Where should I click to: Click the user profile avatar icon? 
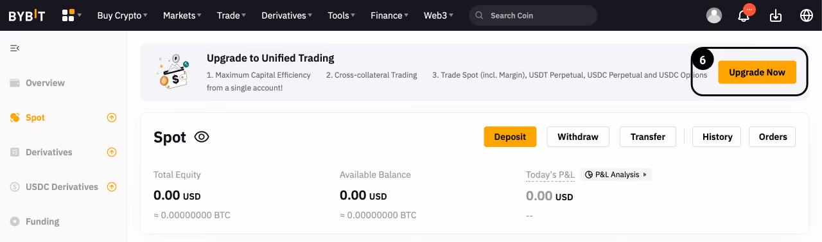(x=713, y=15)
